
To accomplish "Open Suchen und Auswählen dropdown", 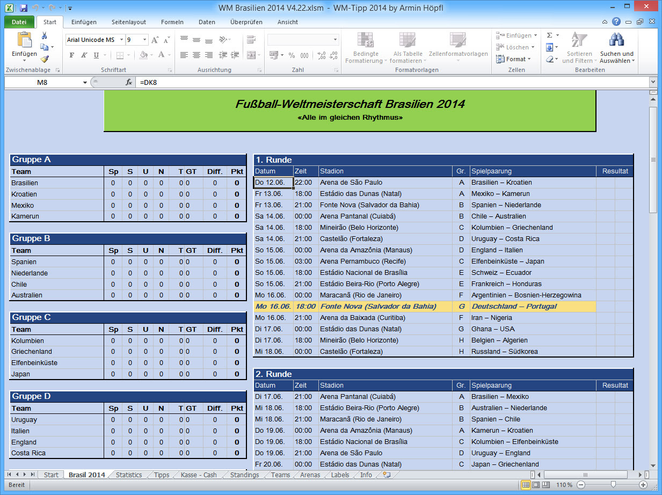I will click(616, 49).
